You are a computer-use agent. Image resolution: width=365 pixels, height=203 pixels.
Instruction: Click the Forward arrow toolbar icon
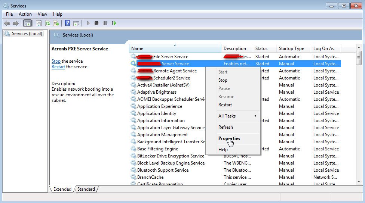click(x=16, y=23)
